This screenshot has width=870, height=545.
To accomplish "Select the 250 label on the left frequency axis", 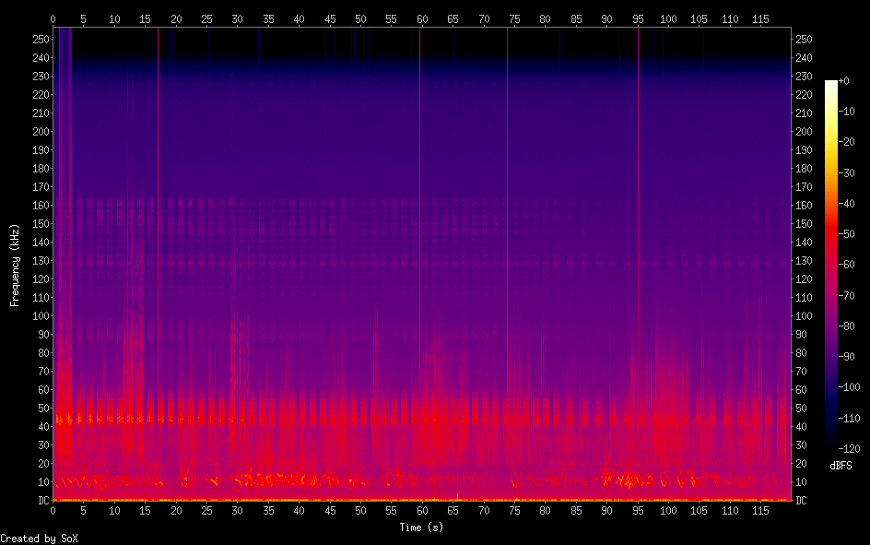I will tap(40, 39).
